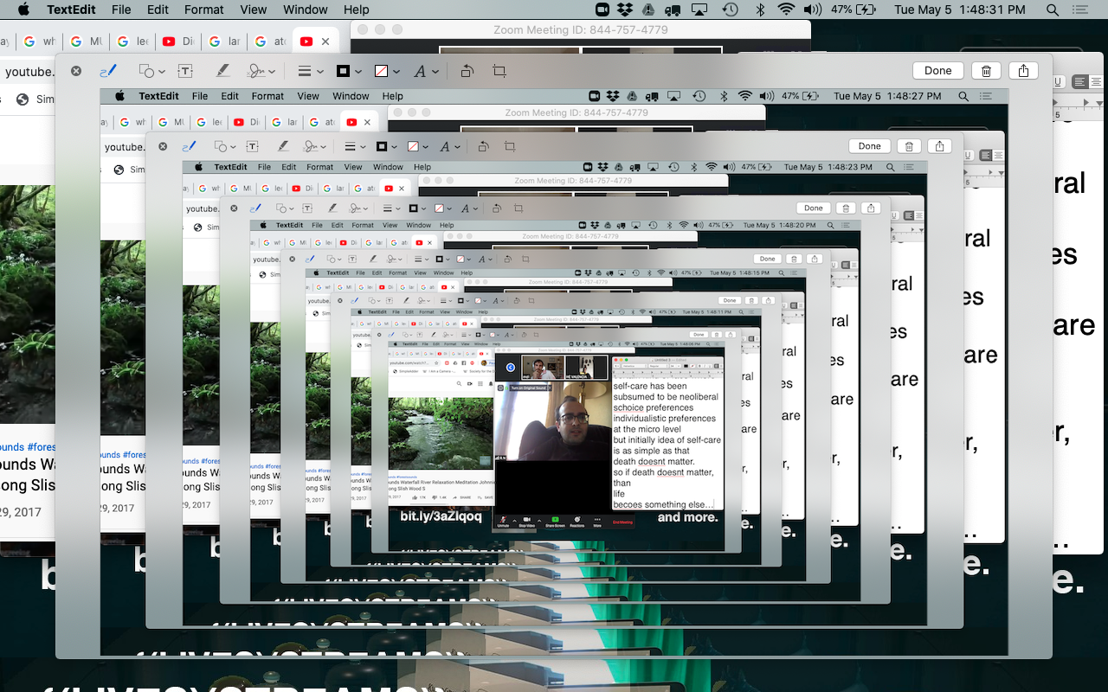
Task: Unmute the microphone in the Zoom meeting
Action: (x=503, y=521)
